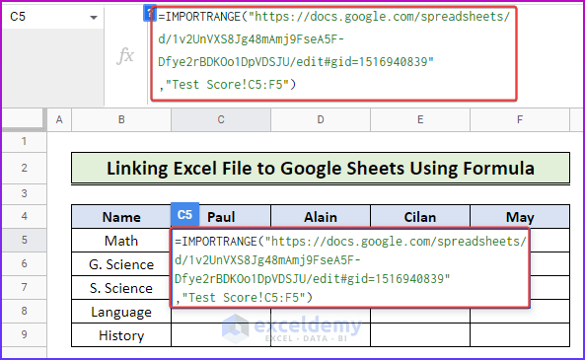The width and height of the screenshot is (585, 360).
Task: Click the 'History' cell
Action: tap(121, 335)
